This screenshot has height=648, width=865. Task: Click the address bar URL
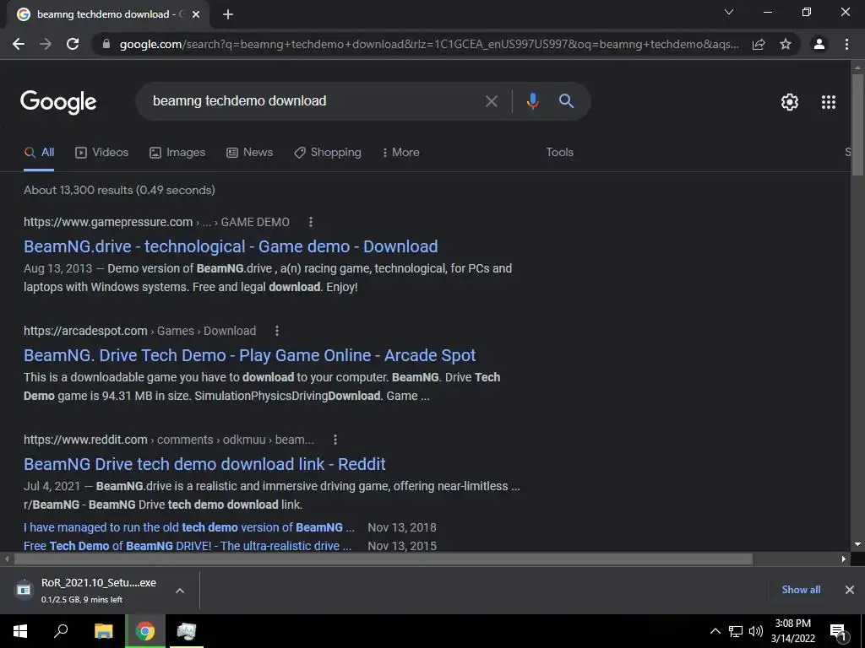[429, 44]
